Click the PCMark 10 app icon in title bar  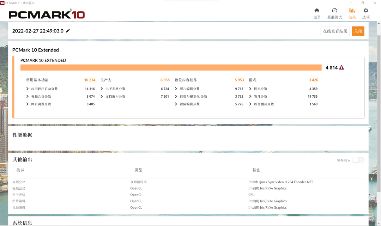(x=2, y=3)
